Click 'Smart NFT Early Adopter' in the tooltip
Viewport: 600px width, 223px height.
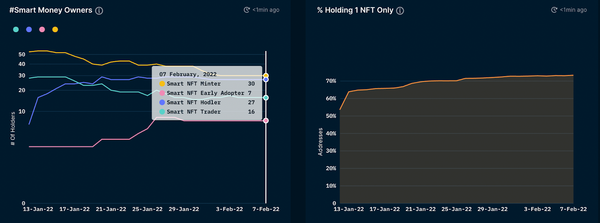[x=205, y=93]
